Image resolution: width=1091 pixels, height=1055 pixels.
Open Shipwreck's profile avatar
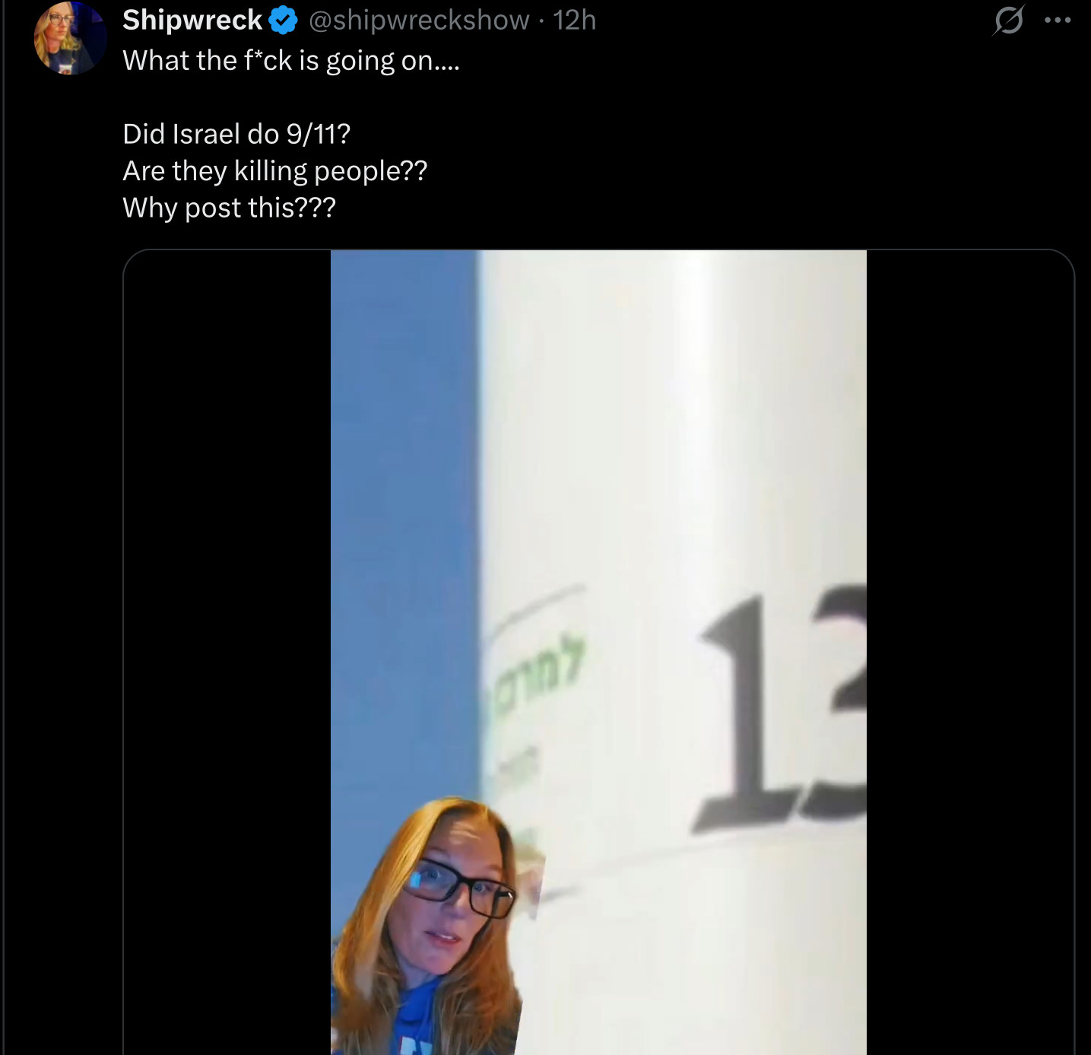(70, 38)
